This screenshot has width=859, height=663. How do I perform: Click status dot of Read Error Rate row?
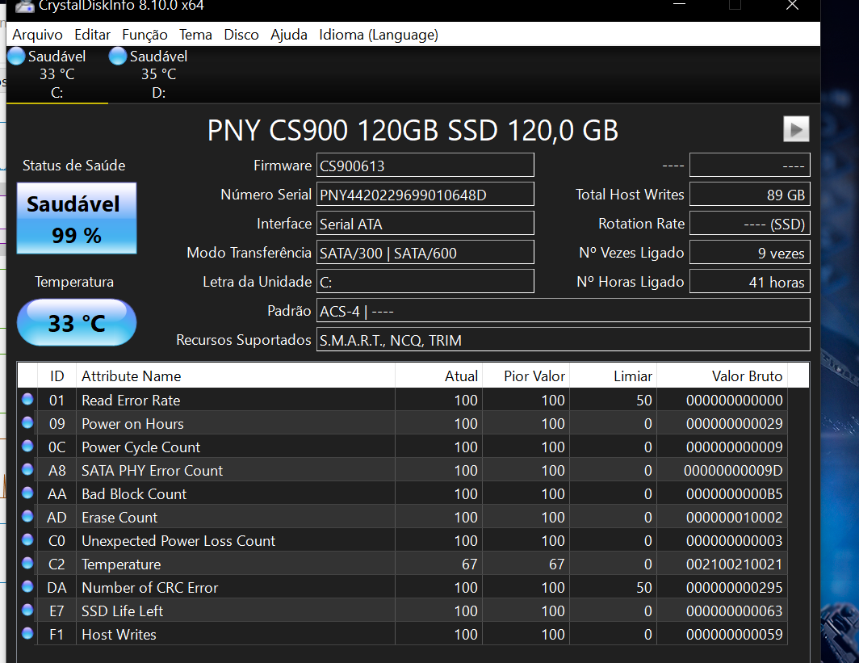[x=27, y=399]
